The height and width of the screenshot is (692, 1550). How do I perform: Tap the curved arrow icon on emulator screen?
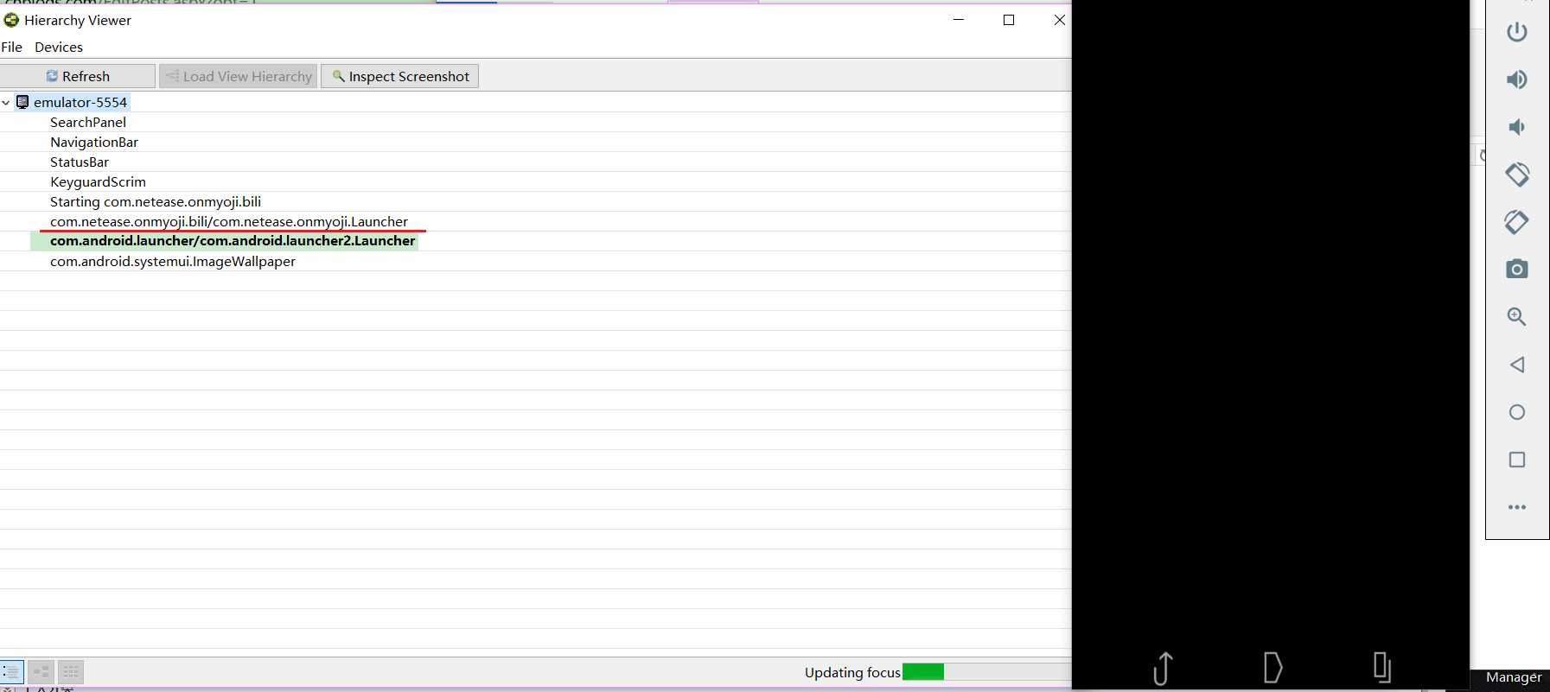1164,668
